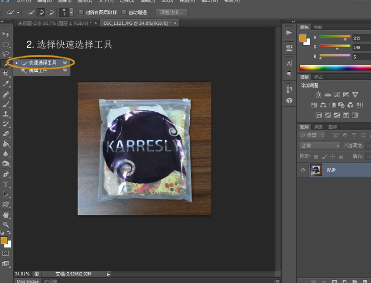Screen dimensions: 371x283
Task: Enable 对所有图层取样 checkbox
Action: coord(81,12)
